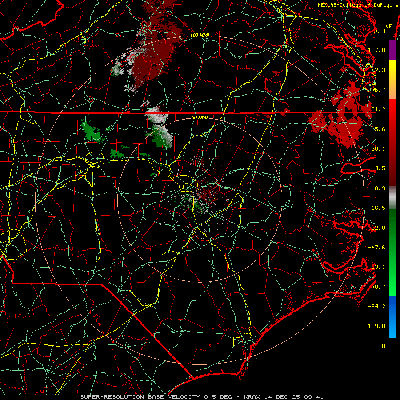Select the -47.6 scale value
Image resolution: width=400 pixels, height=400 pixels.
376,248
